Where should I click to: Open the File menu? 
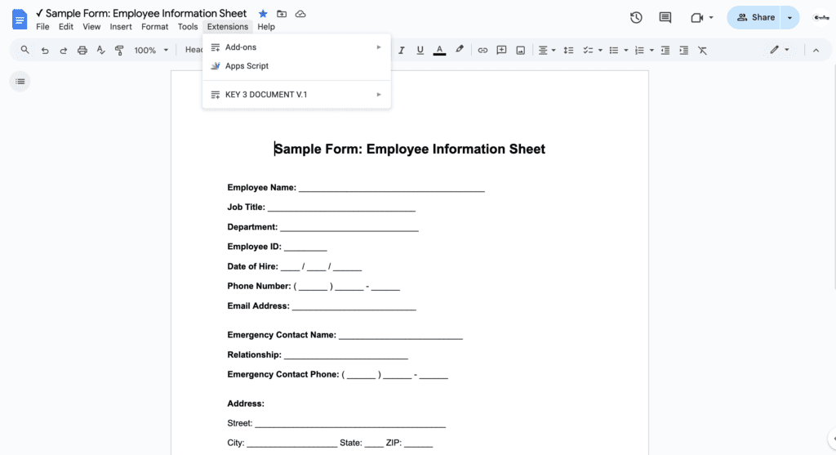pos(42,27)
